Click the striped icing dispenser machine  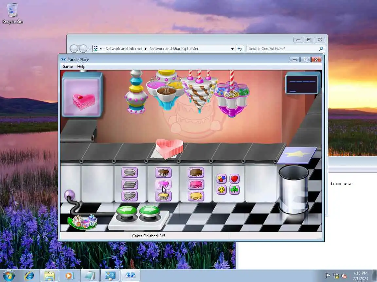click(200, 91)
